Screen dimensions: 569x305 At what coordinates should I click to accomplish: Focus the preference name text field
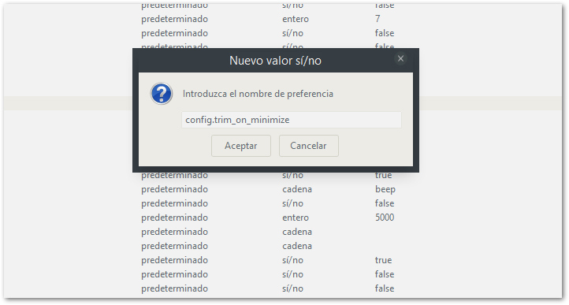point(292,120)
